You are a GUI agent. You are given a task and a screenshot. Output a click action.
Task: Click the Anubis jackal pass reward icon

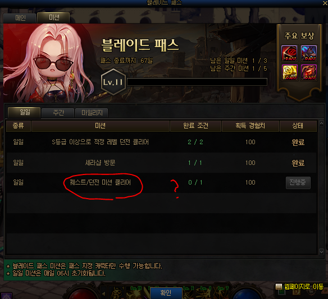[x=309, y=53]
